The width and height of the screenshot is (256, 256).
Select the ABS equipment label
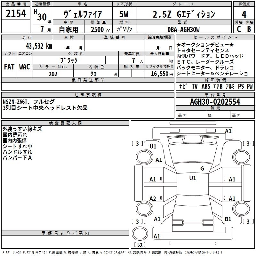(x=206, y=86)
